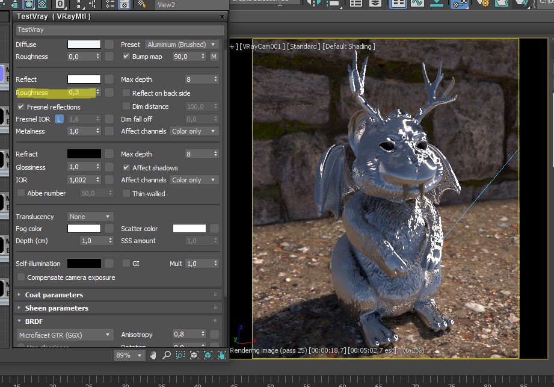Click the Reflect color swatch

pyautogui.click(x=84, y=79)
